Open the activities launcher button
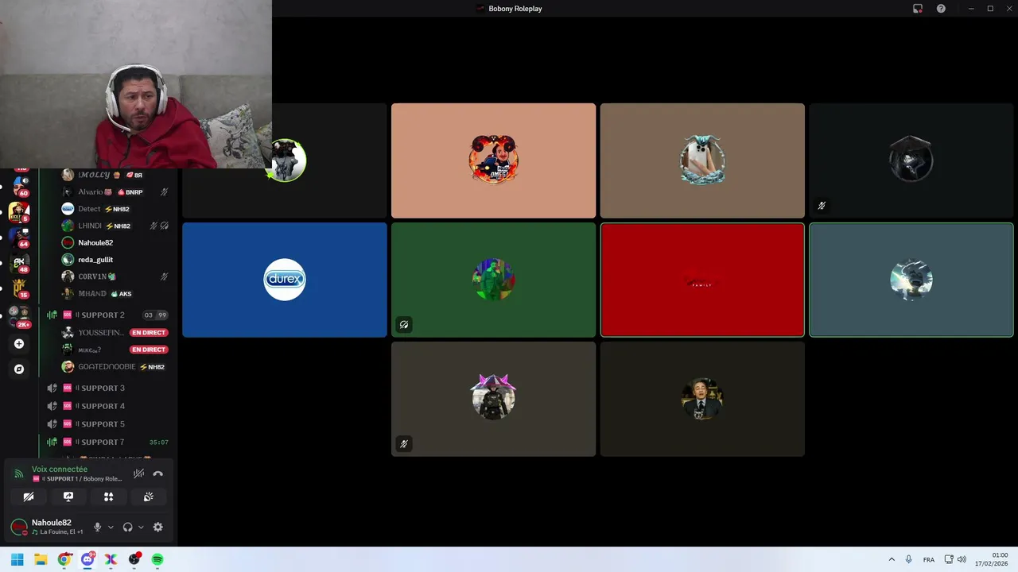The height and width of the screenshot is (572, 1018). 108,497
